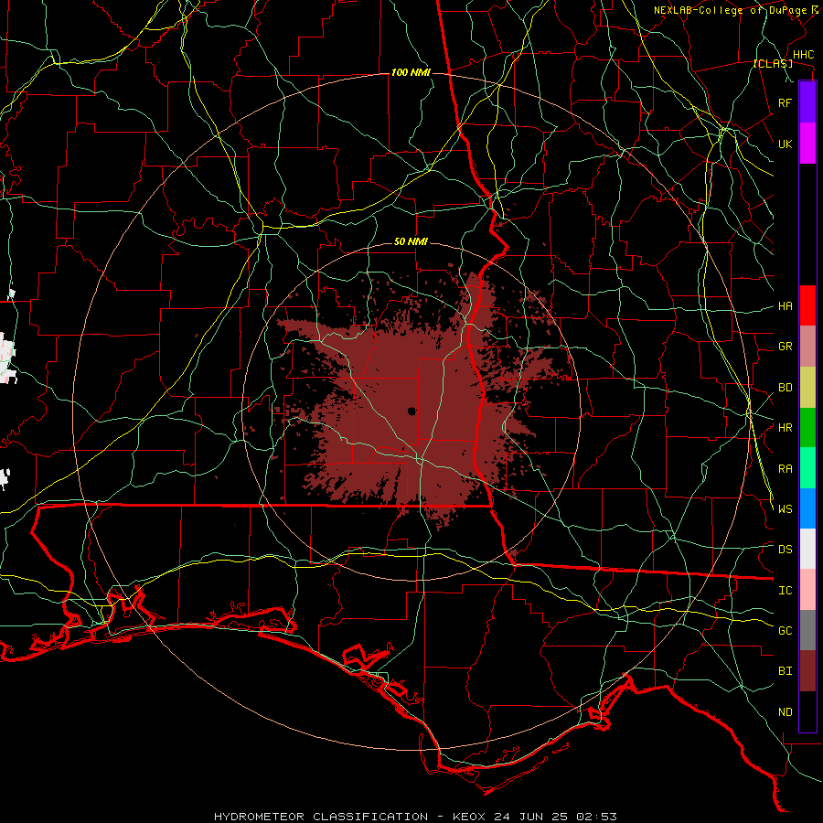823x823 pixels.
Task: Click the ND legend label
Action: [785, 712]
